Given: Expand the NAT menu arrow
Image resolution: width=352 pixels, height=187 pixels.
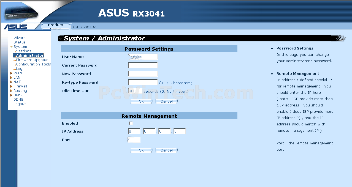Looking at the screenshot, I should point(11,82).
